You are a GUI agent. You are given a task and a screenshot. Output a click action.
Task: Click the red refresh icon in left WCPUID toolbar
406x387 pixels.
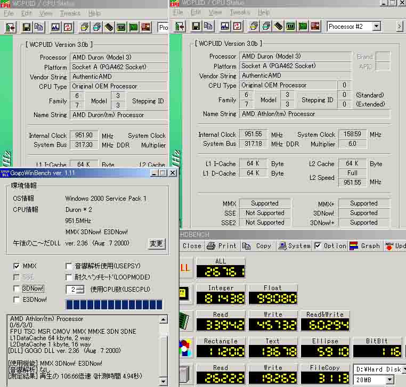pos(68,27)
